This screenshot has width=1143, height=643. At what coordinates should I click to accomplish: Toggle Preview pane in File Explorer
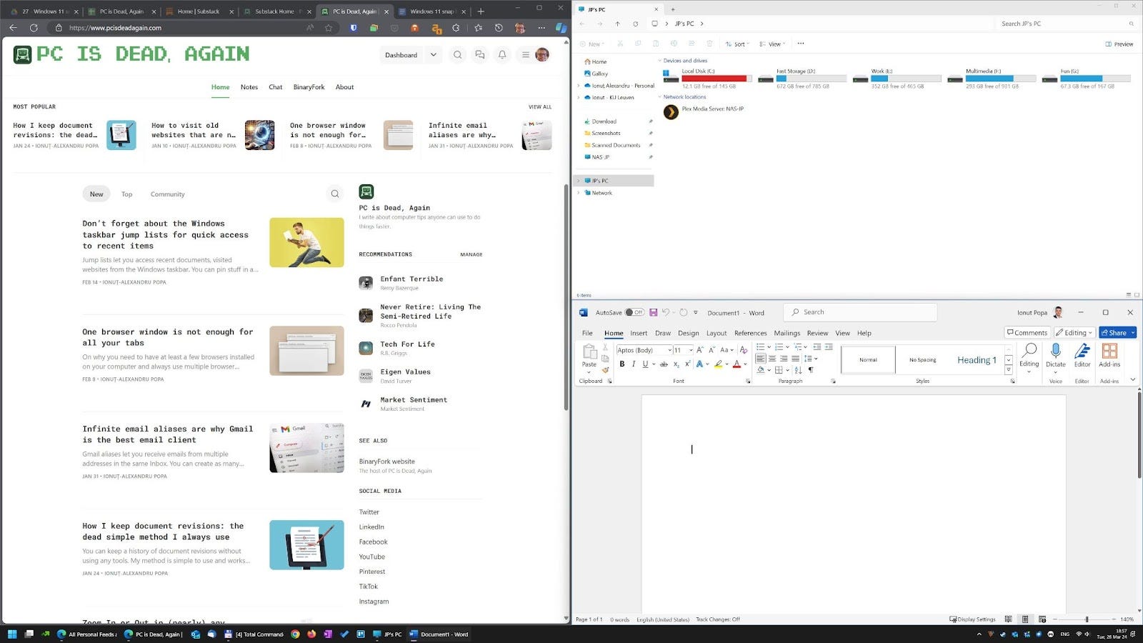(1119, 44)
